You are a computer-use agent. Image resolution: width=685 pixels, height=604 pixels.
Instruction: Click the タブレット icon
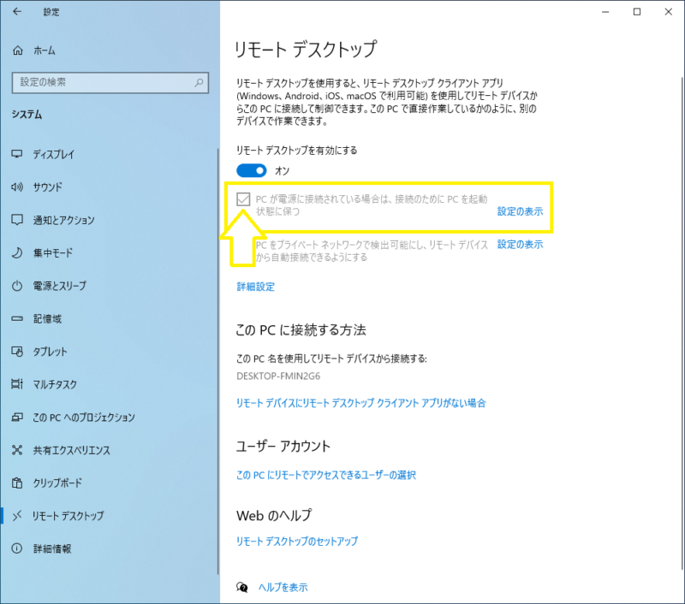coord(17,352)
